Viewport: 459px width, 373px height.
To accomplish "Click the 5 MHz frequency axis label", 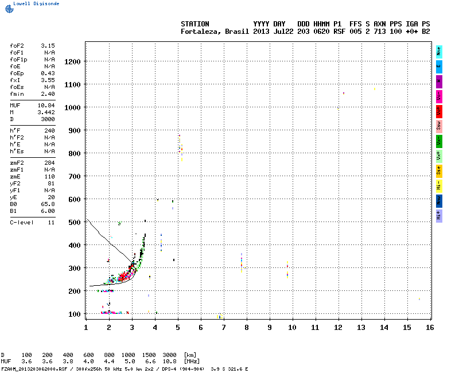I will [x=178, y=328].
